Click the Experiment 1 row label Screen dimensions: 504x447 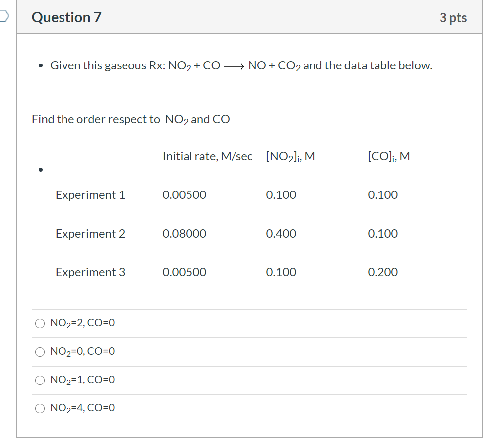(90, 195)
